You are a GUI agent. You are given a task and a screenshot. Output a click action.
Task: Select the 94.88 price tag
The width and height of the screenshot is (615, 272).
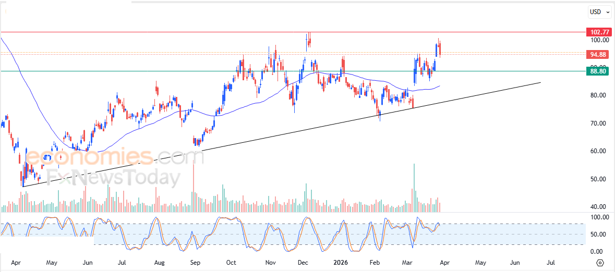pyautogui.click(x=598, y=55)
